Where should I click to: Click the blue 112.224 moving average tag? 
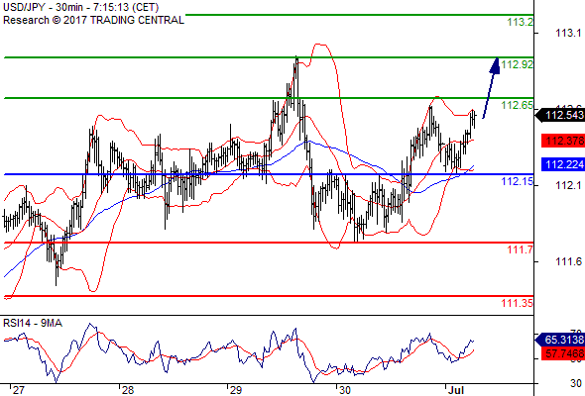(x=563, y=164)
